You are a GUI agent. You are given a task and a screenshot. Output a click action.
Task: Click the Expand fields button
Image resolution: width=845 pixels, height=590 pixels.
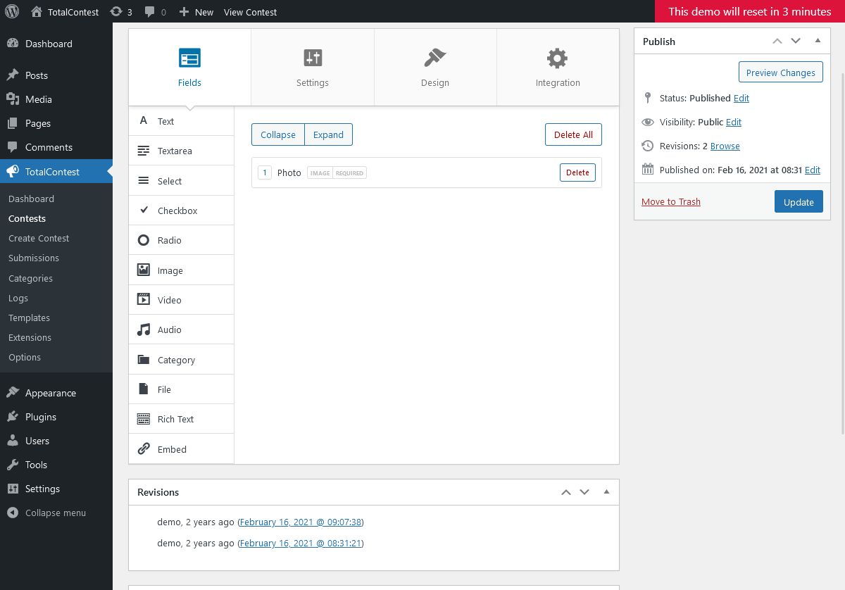tap(328, 134)
